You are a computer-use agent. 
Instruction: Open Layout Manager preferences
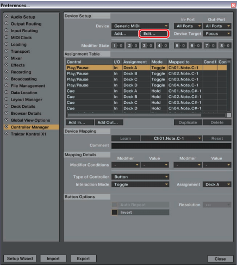(26, 100)
